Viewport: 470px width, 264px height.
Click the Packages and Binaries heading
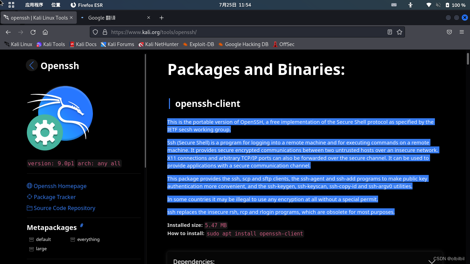pos(256,69)
